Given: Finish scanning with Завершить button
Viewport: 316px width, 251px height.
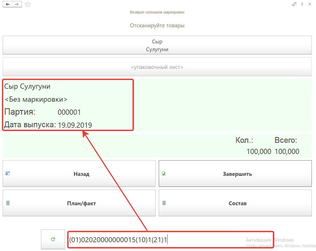Looking at the screenshot, I should (235, 174).
